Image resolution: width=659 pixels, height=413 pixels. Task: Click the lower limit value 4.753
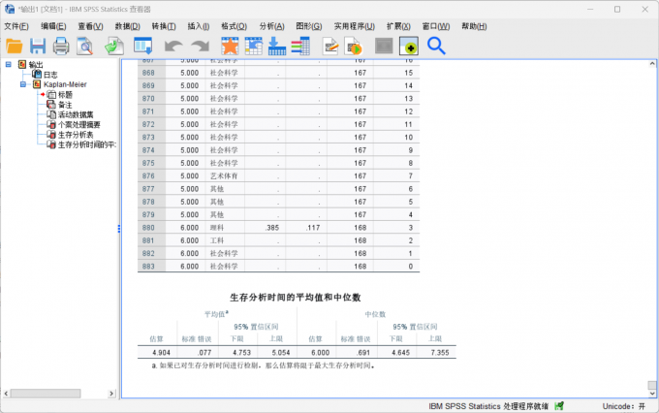coord(241,353)
